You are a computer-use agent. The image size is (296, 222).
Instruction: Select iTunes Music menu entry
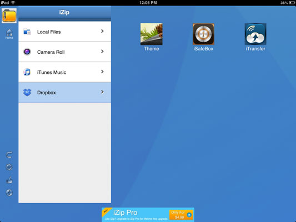coord(65,72)
